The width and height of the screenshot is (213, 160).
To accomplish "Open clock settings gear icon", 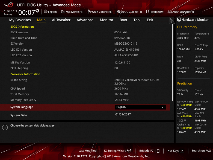I will [37, 11].
